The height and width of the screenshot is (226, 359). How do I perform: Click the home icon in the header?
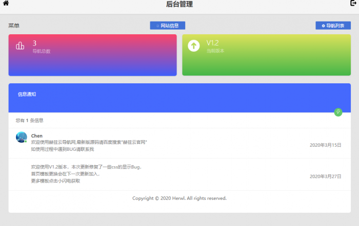(6, 4)
